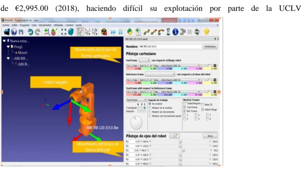The image size is (302, 170).
Task: Click the round jog trackball control
Action: pos(136,122)
